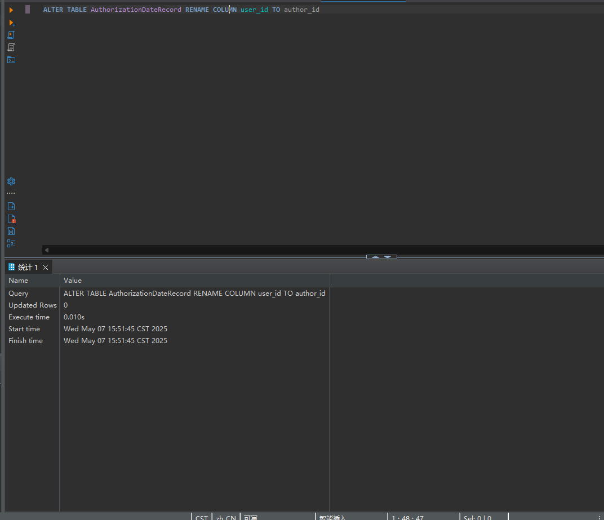Screen dimensions: 604x520
Task: Click the cursor position 1 : 48 : 47
Action: pyautogui.click(x=407, y=517)
